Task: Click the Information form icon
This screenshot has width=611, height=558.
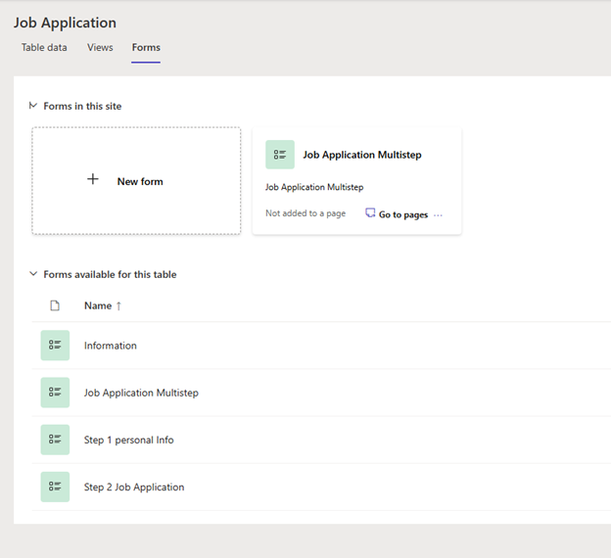Action: (55, 346)
